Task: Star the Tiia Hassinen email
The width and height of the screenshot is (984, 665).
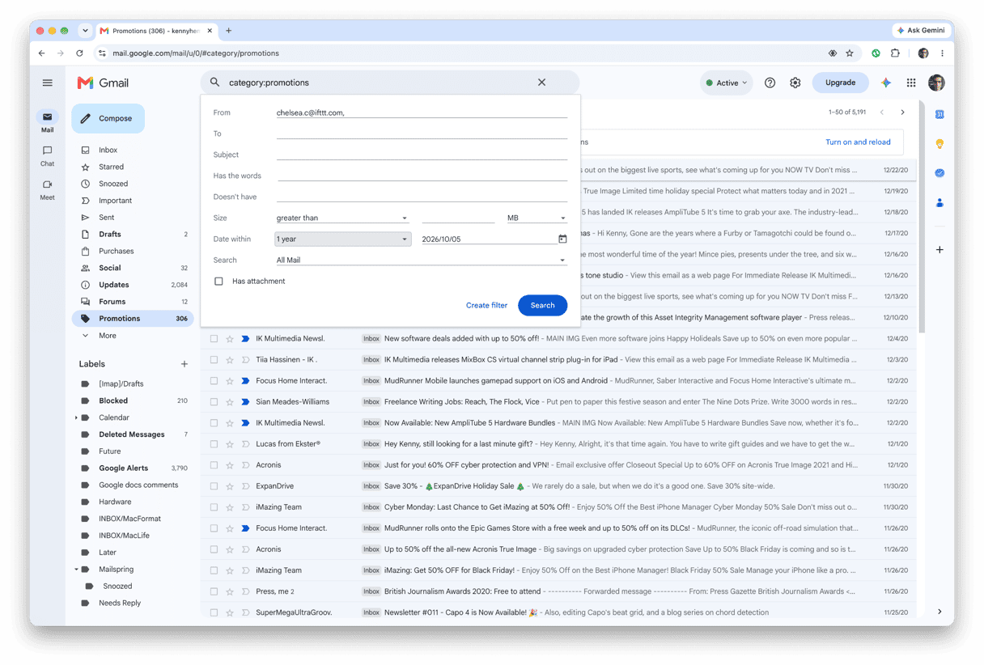Action: (230, 360)
